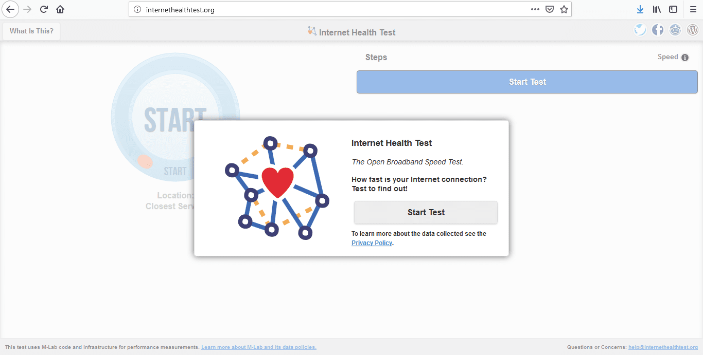Bookmark this page with star icon
Image resolution: width=703 pixels, height=355 pixels.
tap(564, 9)
